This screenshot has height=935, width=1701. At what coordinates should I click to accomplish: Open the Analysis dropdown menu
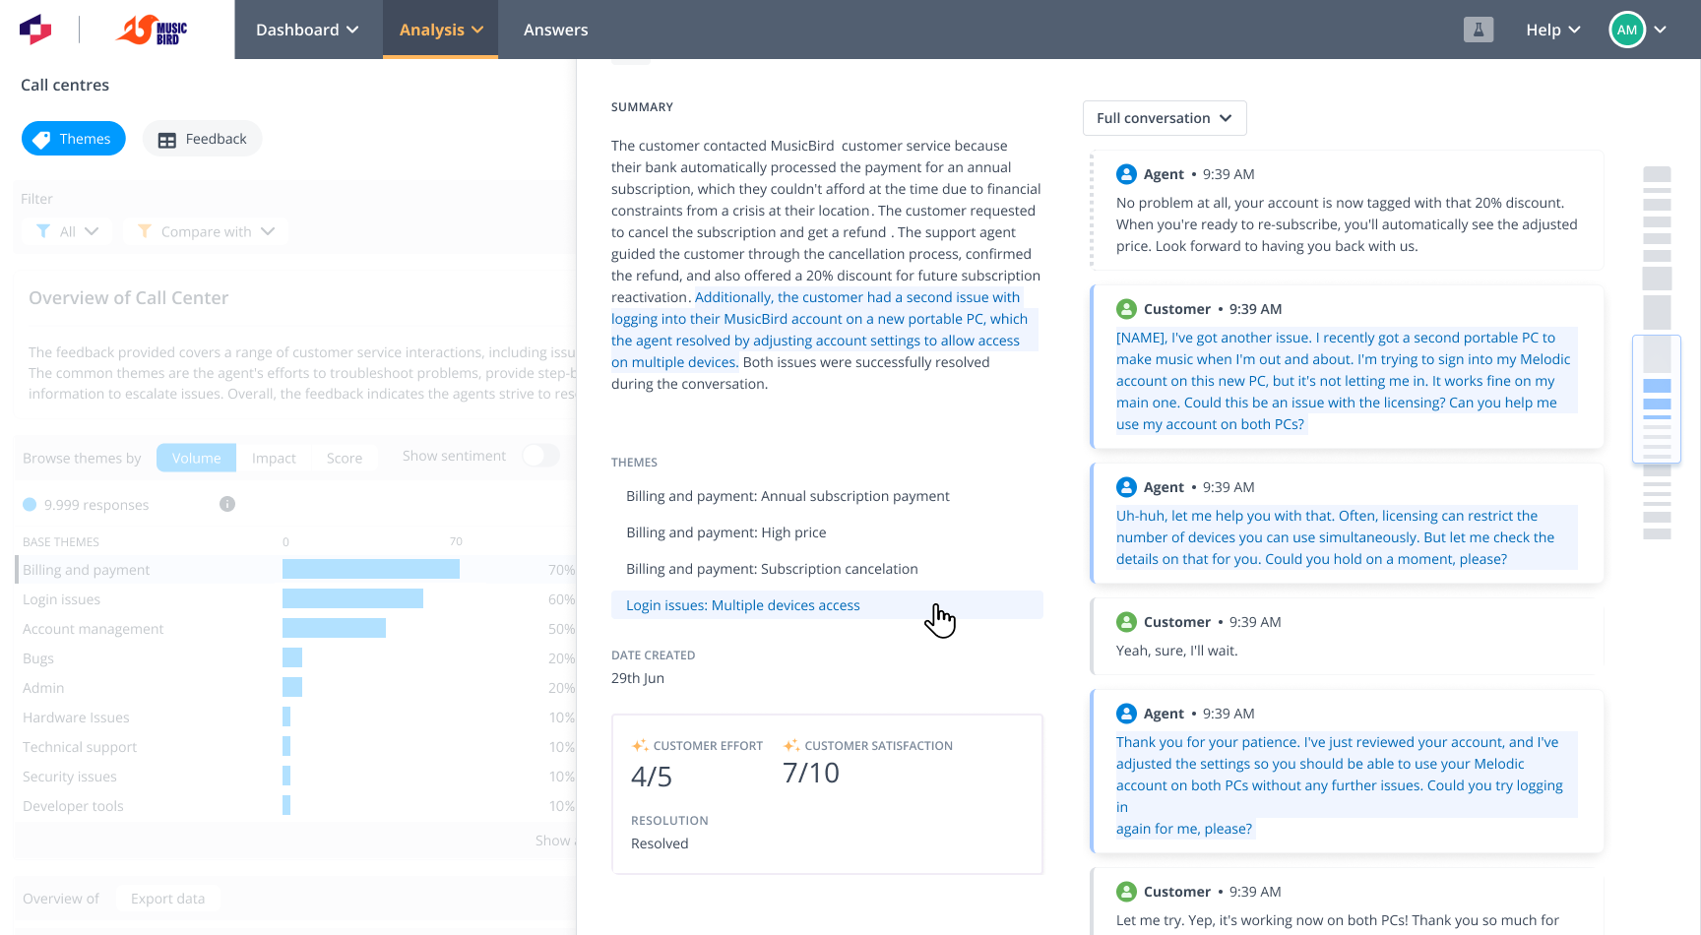click(x=441, y=30)
